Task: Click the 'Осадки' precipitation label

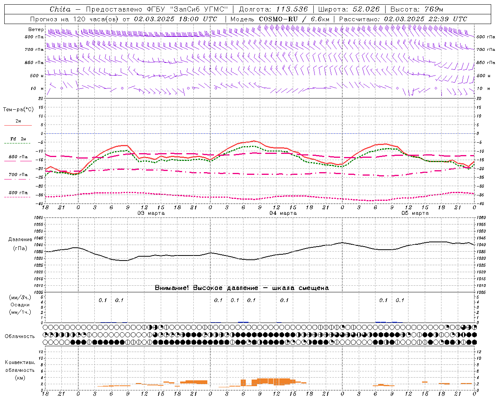Action: [x=20, y=305]
